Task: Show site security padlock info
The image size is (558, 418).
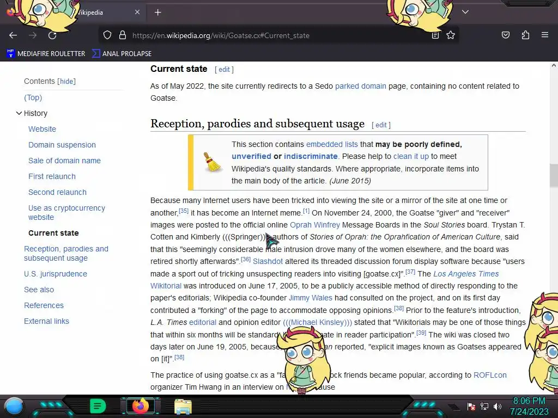Action: pos(123,35)
